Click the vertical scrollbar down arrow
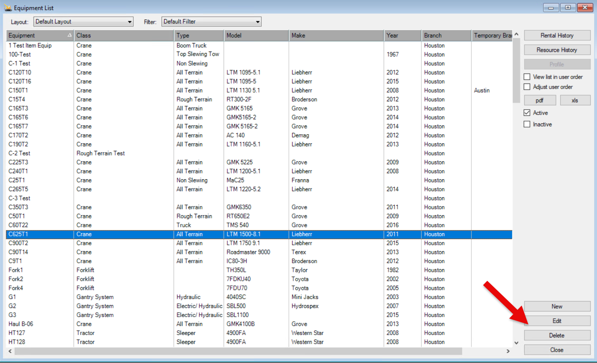The width and height of the screenshot is (597, 363). (x=516, y=343)
